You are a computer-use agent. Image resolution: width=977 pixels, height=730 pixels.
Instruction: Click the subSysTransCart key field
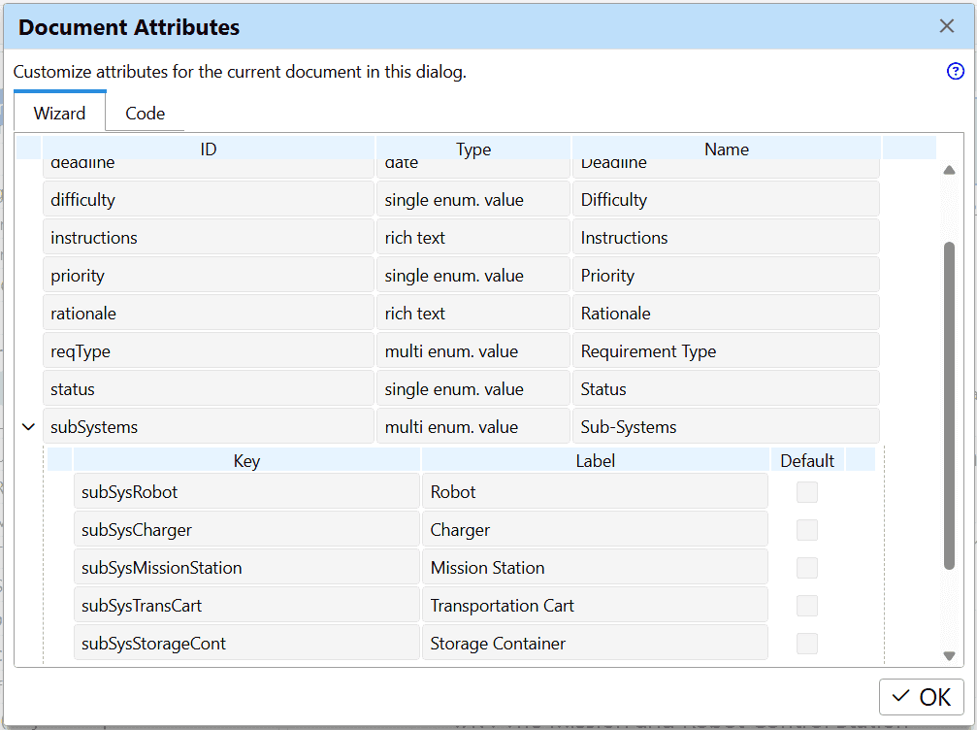coord(246,605)
